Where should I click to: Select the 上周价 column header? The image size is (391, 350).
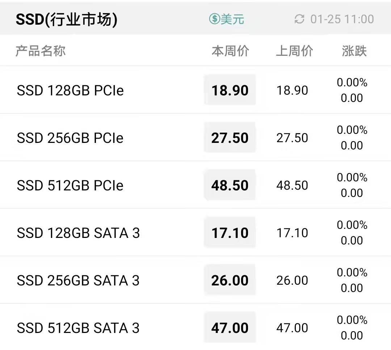[x=294, y=51]
